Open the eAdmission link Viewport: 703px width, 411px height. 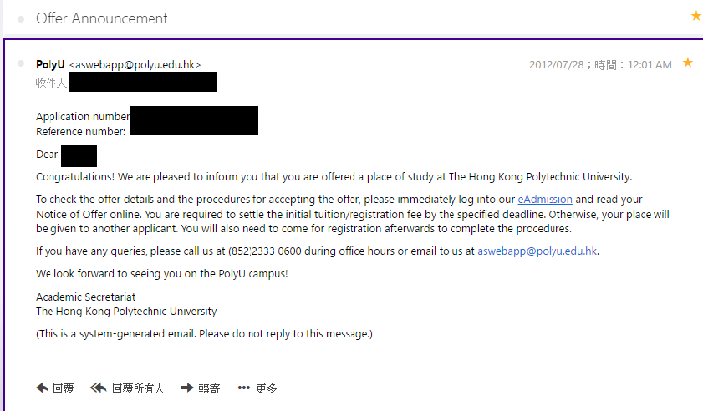pyautogui.click(x=545, y=199)
